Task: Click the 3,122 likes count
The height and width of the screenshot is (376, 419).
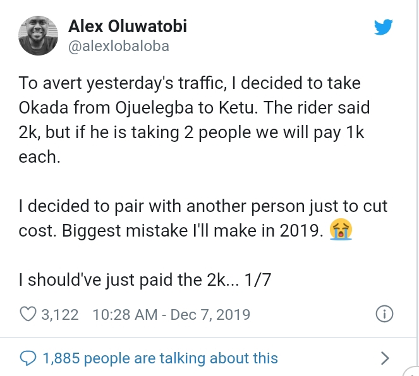Action: pos(59,314)
